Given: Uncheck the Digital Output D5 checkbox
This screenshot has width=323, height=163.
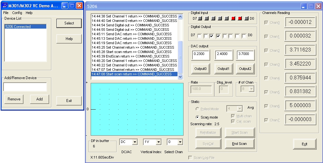Looking at the screenshot, I should [x=212, y=36].
